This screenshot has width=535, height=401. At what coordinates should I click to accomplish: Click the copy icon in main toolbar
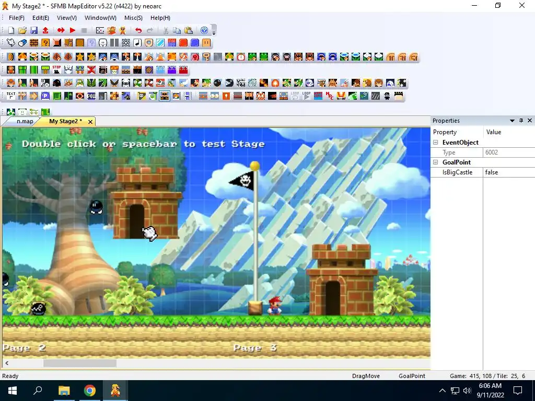coord(177,30)
